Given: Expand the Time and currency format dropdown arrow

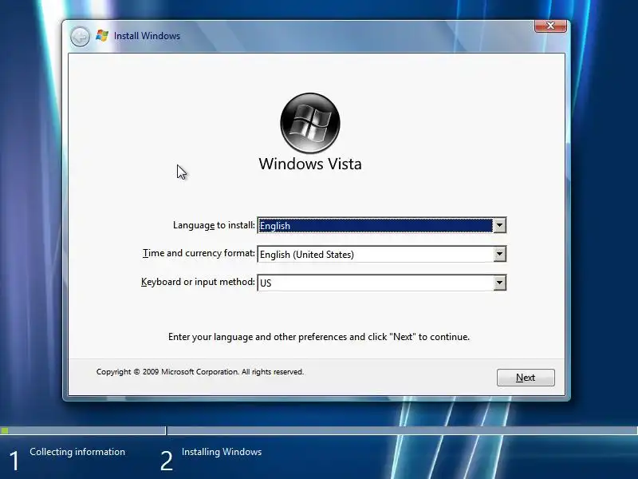Looking at the screenshot, I should click(499, 254).
